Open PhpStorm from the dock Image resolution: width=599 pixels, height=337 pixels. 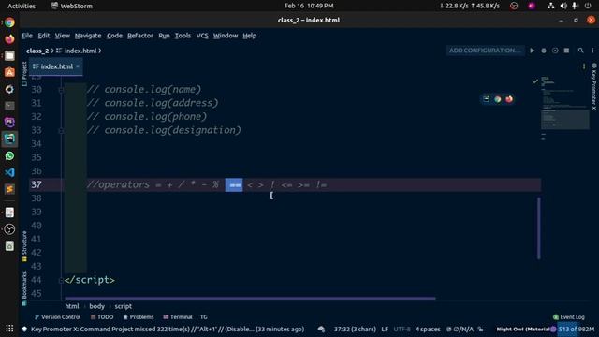tap(9, 123)
